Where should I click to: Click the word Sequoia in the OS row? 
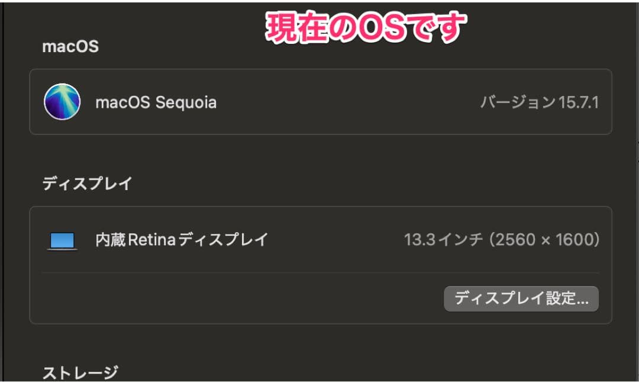[186, 102]
